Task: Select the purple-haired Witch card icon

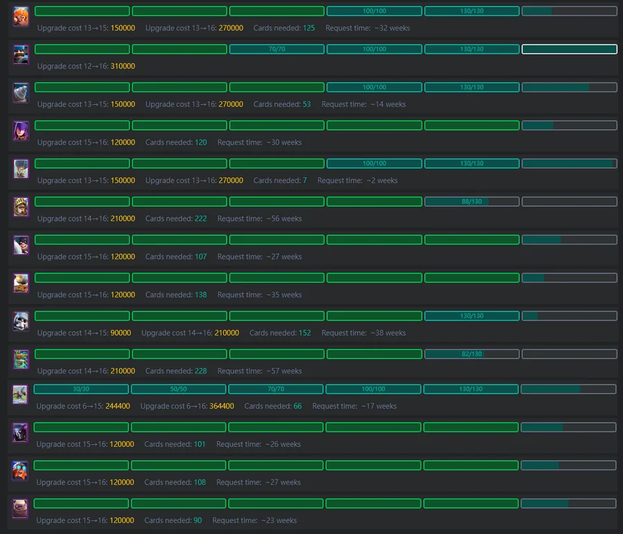Action: click(21, 131)
